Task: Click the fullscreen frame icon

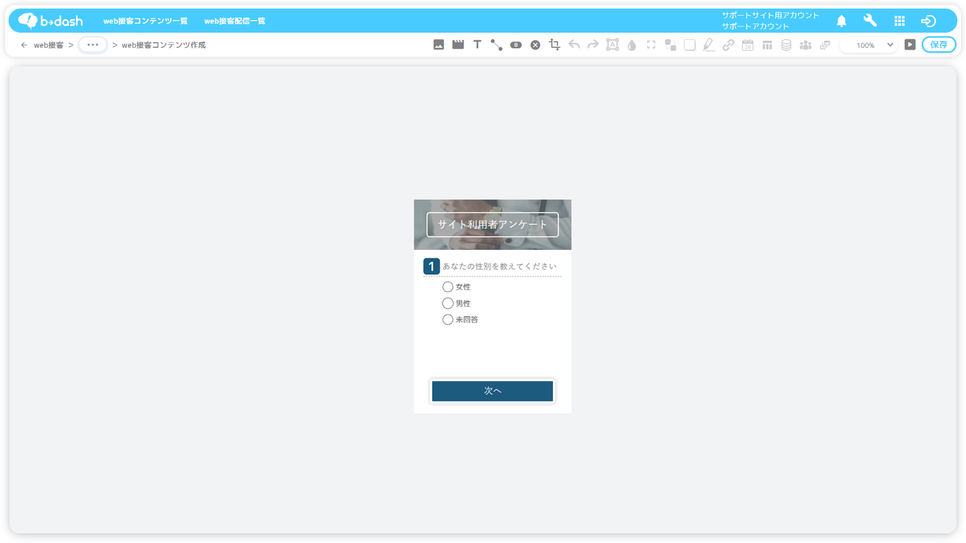Action: pos(651,45)
